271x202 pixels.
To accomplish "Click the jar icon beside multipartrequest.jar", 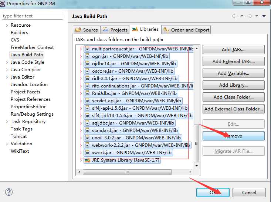I will (87, 49).
